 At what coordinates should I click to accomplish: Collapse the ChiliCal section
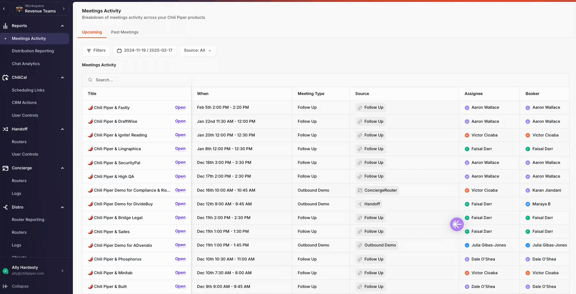62,77
